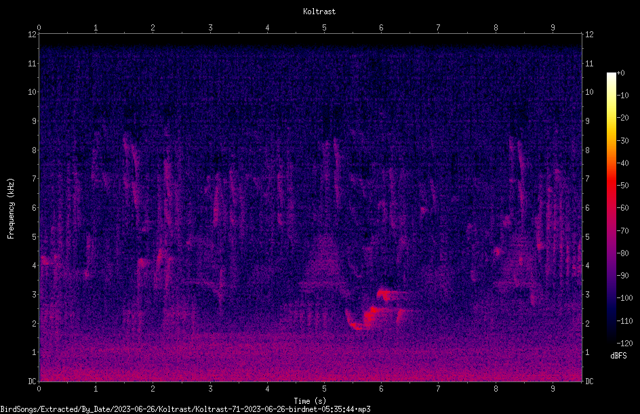This screenshot has height=414, width=640.
Task: Click the 0 tick on the upper time axis
Action: [x=39, y=27]
